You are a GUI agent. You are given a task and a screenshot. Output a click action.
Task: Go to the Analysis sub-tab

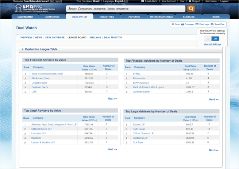click(x=95, y=38)
